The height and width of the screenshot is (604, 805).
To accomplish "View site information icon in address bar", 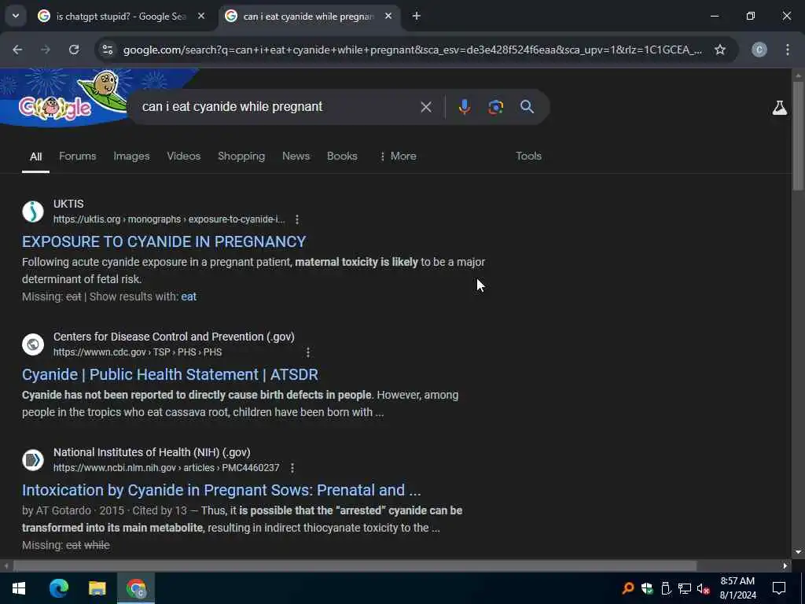I will click(x=107, y=50).
